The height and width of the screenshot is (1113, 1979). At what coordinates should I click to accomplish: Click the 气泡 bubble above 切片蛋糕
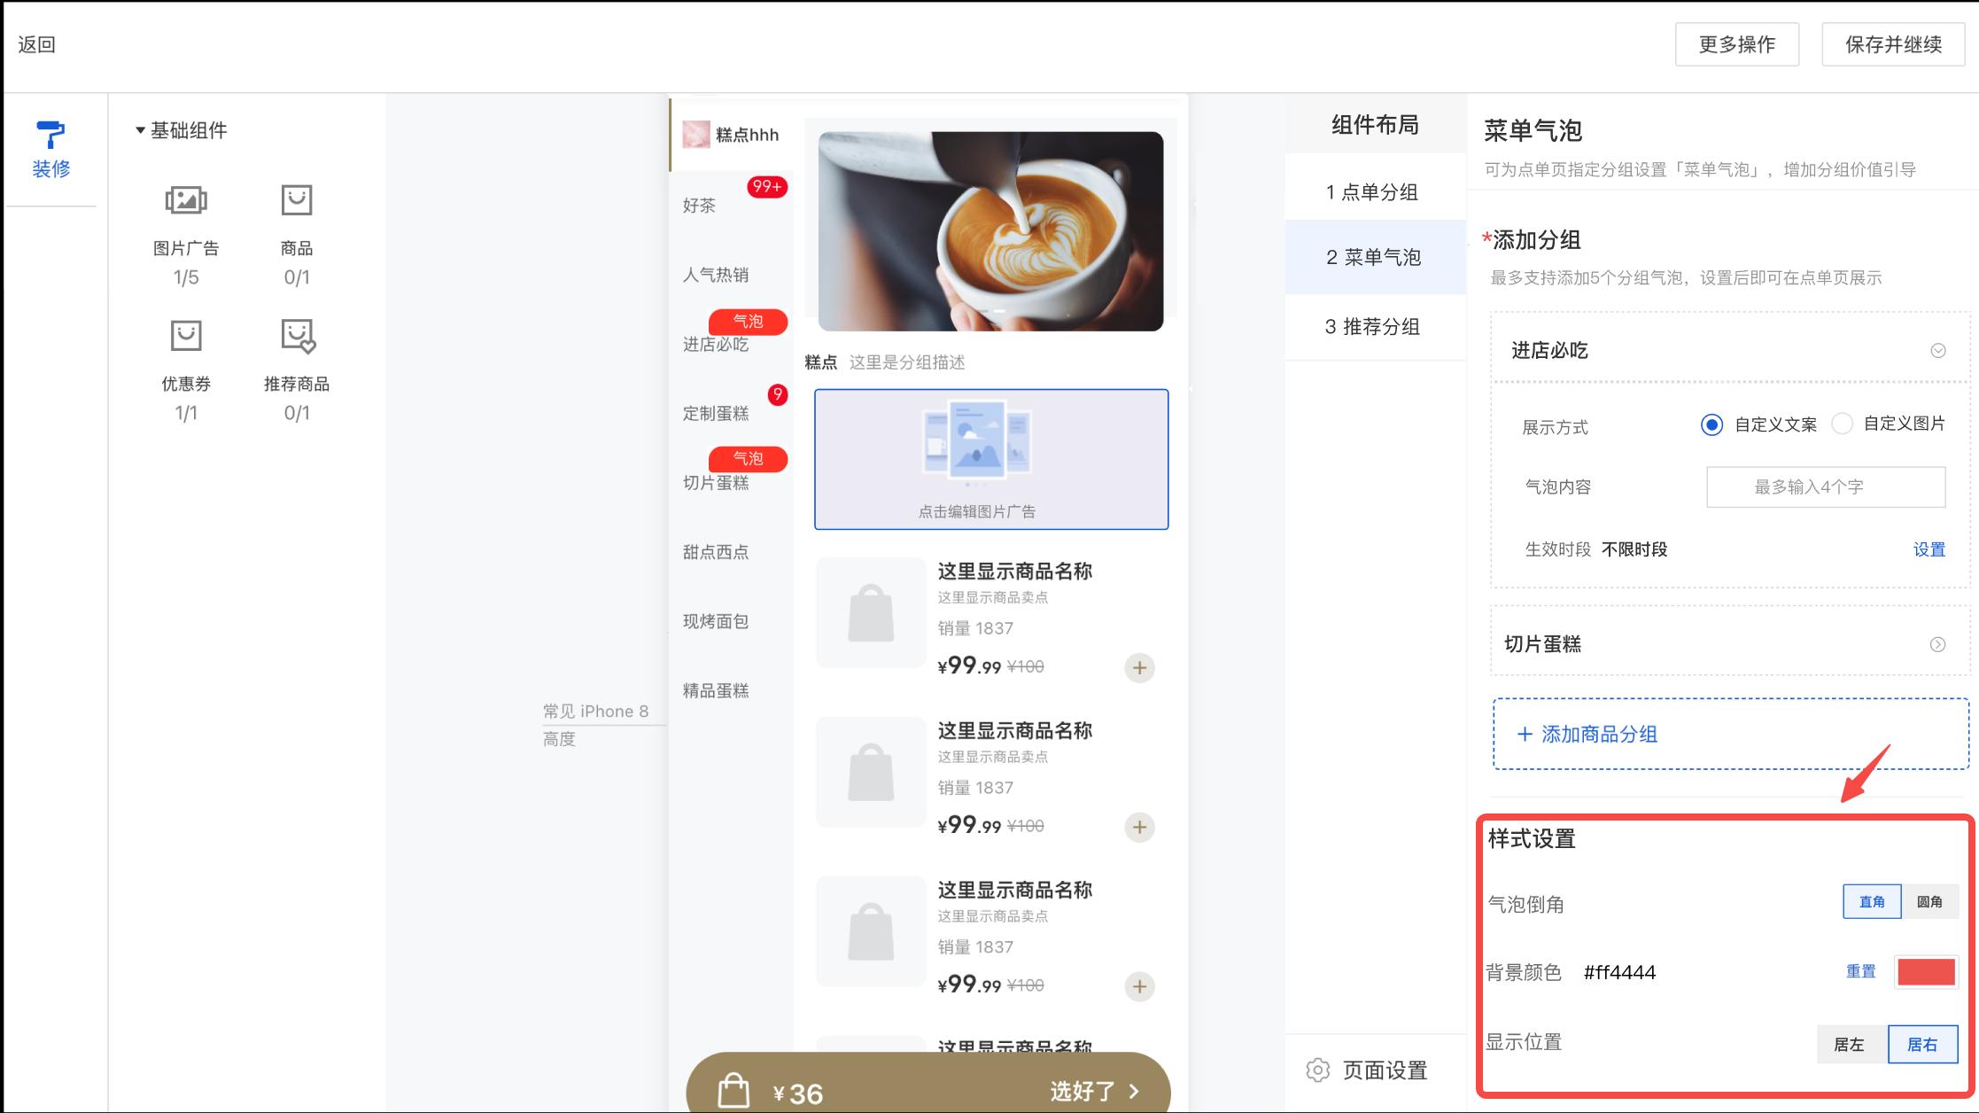[x=748, y=458]
